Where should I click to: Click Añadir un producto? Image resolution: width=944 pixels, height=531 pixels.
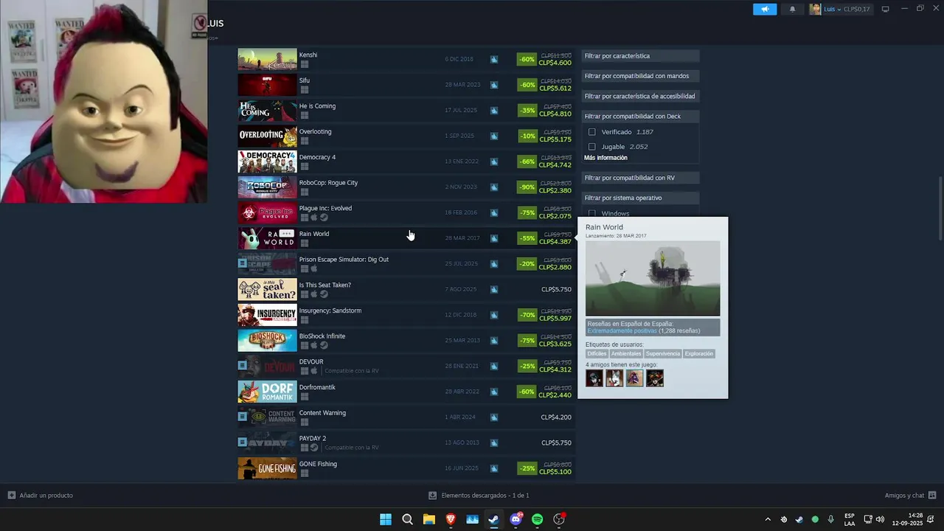click(x=46, y=496)
